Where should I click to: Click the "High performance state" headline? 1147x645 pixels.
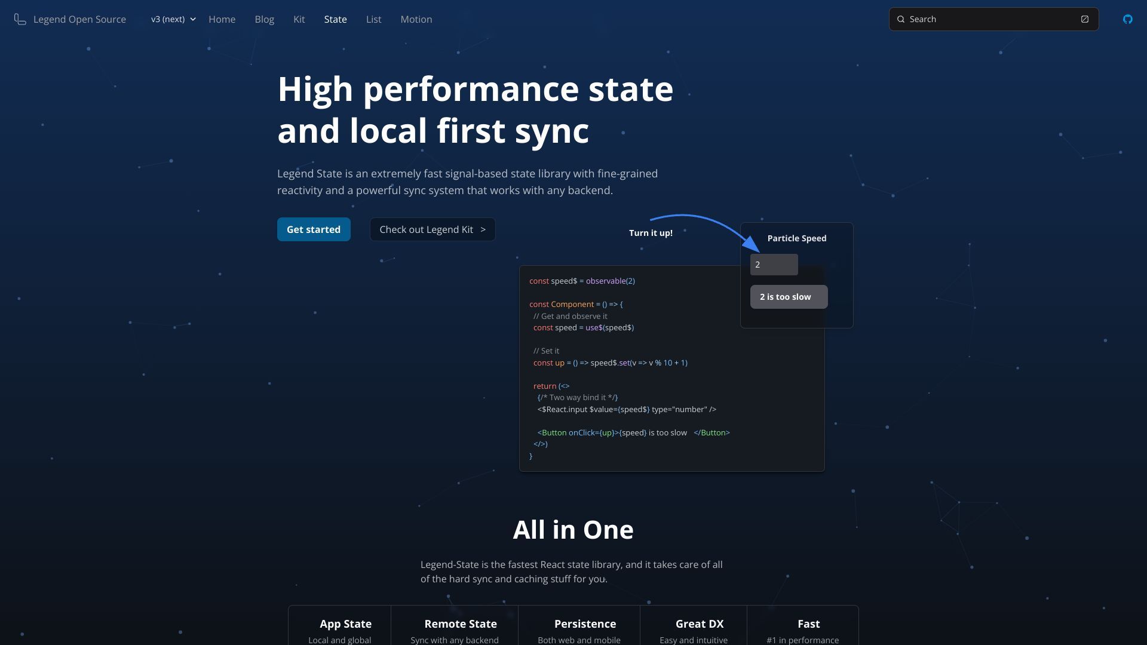coord(476,89)
